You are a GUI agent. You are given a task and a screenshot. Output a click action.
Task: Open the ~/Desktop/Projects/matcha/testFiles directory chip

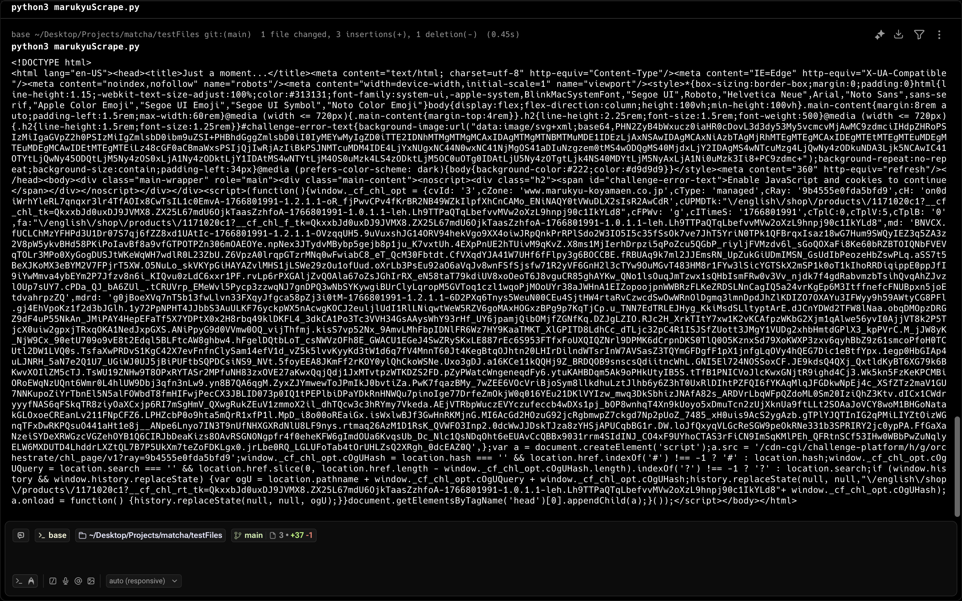pos(150,536)
